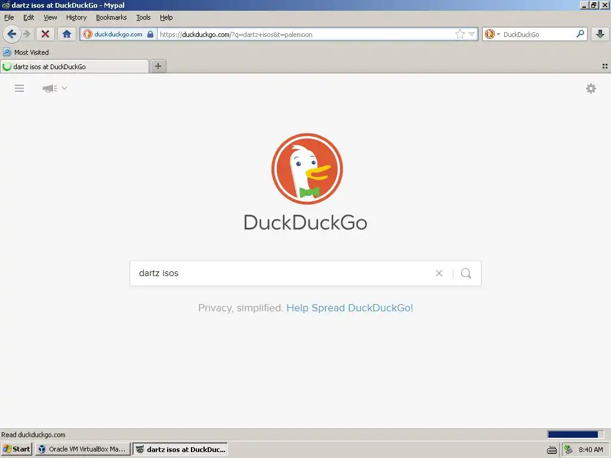The width and height of the screenshot is (611, 458).
Task: Select the 'dartz isos at DuckDuckGo' tab
Action: [x=75, y=67]
